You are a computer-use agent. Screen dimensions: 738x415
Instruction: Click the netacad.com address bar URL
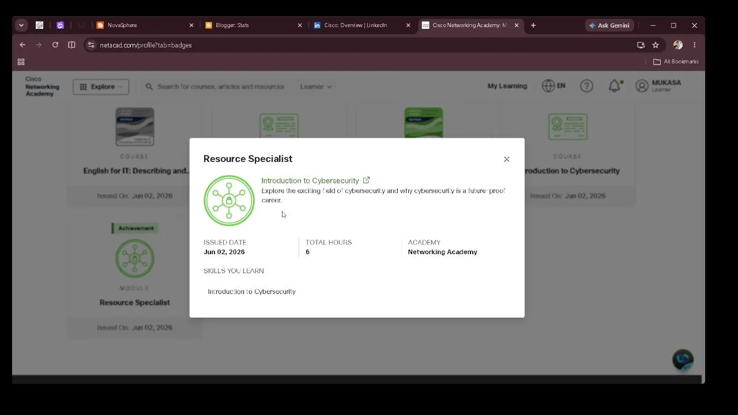(146, 45)
